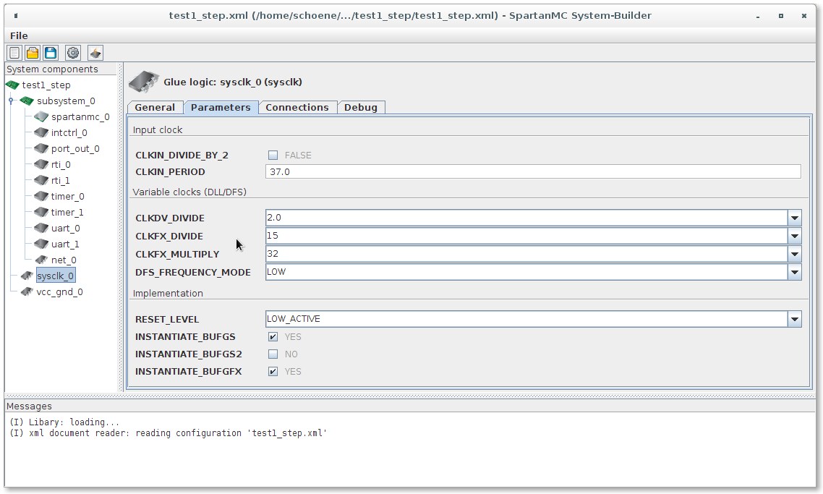Image resolution: width=823 pixels, height=494 pixels.
Task: Click the chip icon beside timer_0
Action: pos(41,196)
